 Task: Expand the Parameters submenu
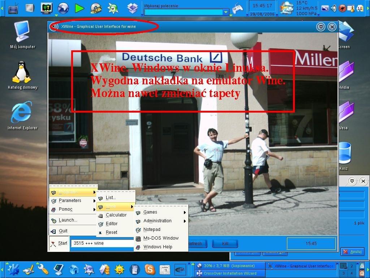[73, 201]
